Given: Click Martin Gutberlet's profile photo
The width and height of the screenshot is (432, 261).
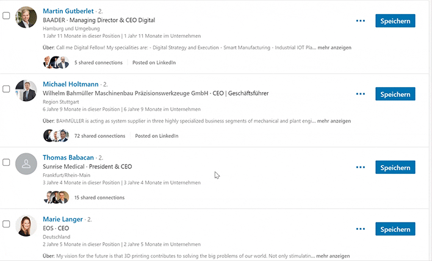Looking at the screenshot, I should (x=26, y=17).
